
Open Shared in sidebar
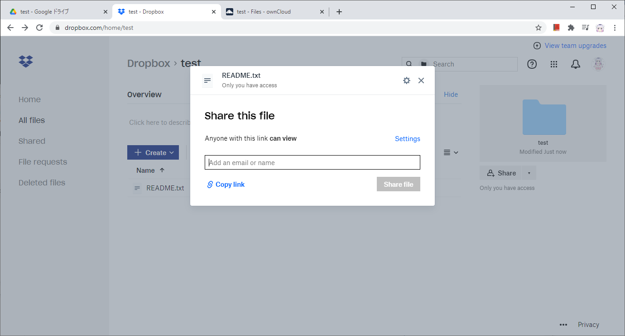click(x=32, y=141)
